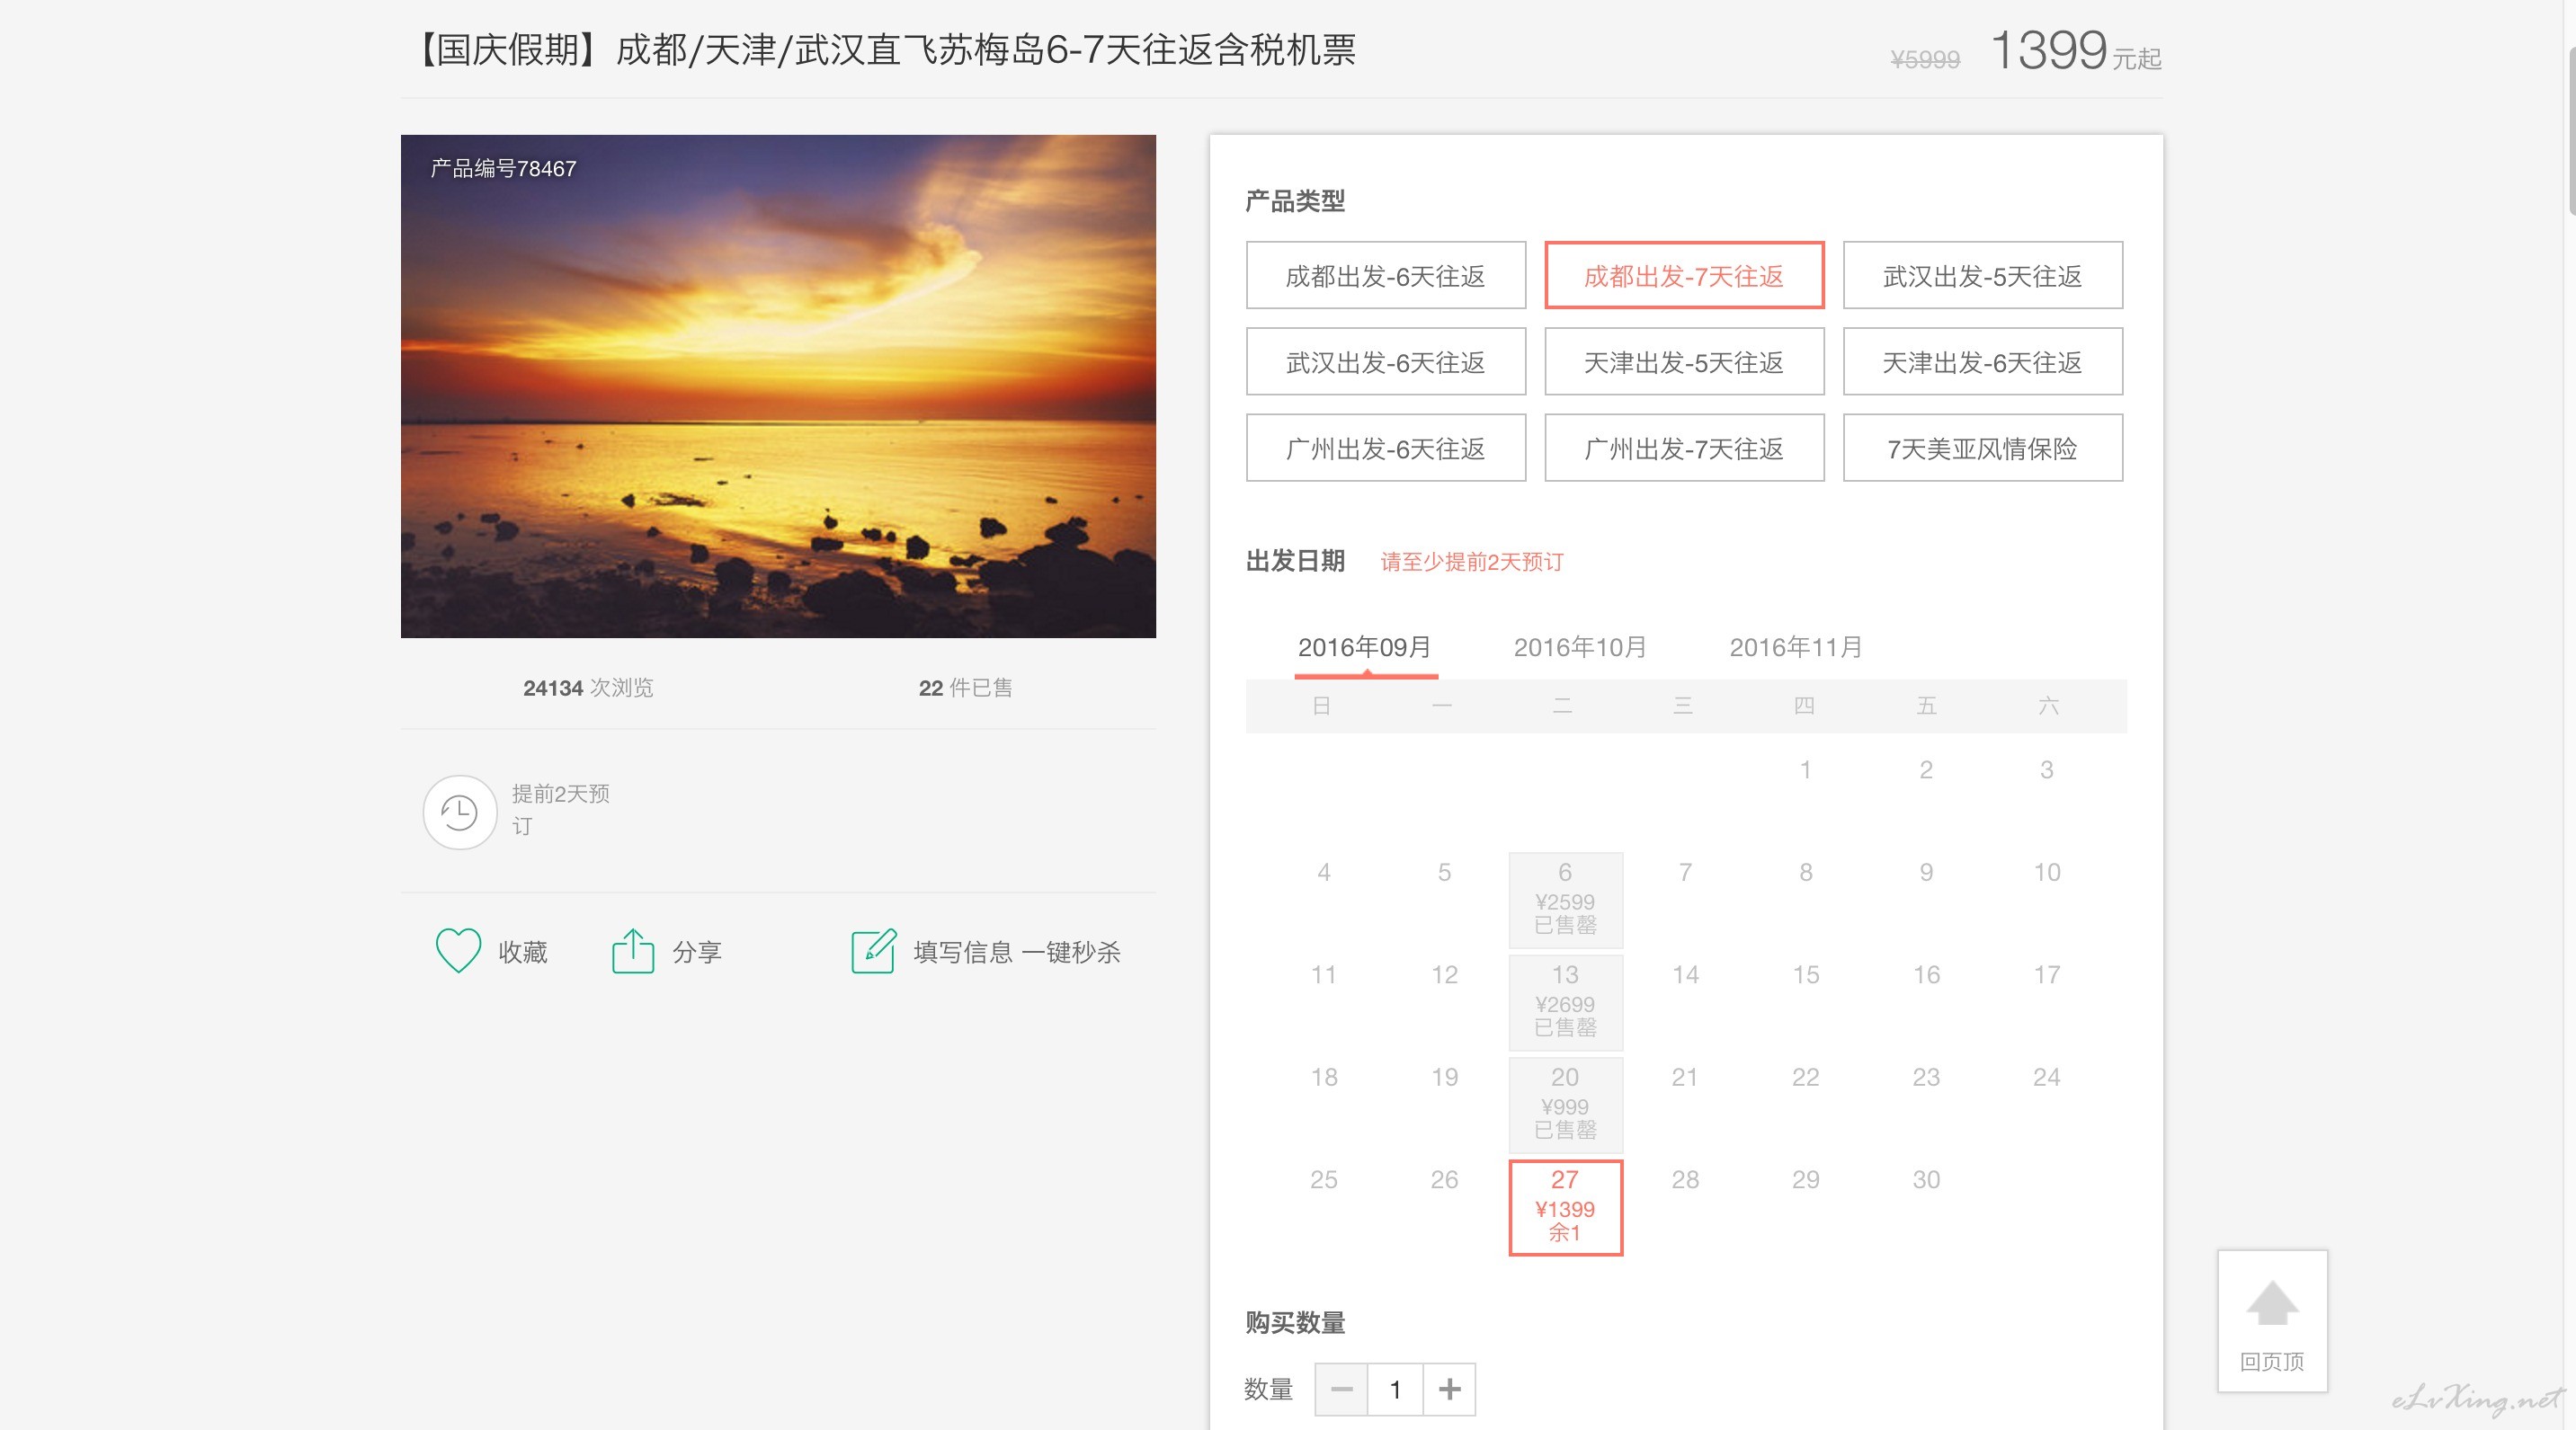This screenshot has height=1430, width=2576.
Task: Click the 24134 次浏览 view count
Action: (x=588, y=688)
